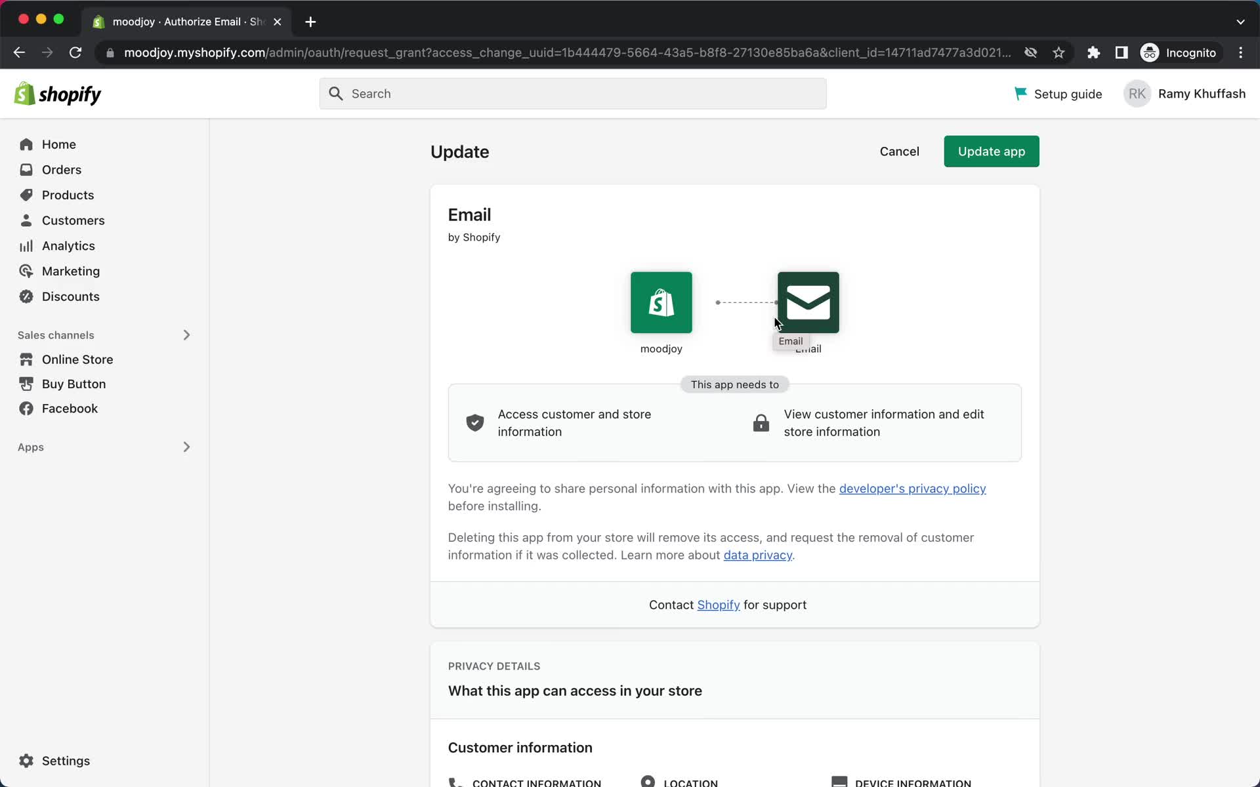Open the browser extensions puzzle icon

(x=1093, y=52)
